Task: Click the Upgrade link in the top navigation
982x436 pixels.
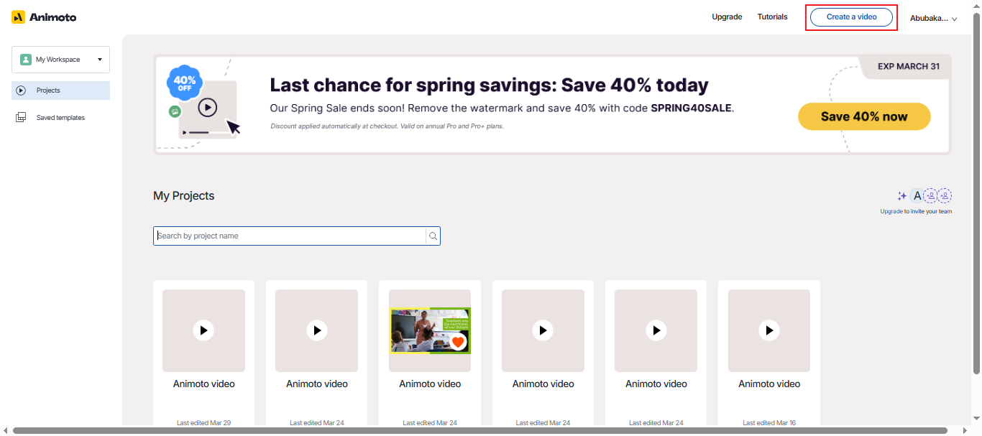Action: pyautogui.click(x=727, y=17)
